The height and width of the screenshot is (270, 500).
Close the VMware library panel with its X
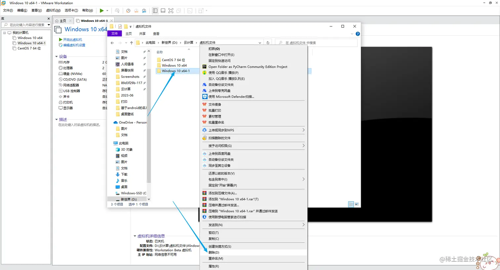(x=49, y=19)
